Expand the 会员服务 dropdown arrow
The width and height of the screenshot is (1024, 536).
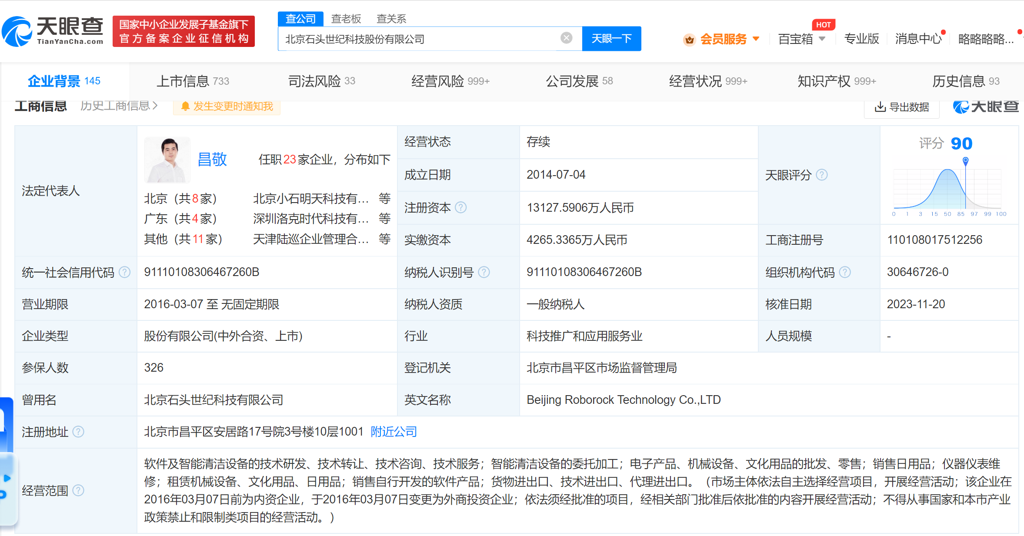[x=756, y=39]
